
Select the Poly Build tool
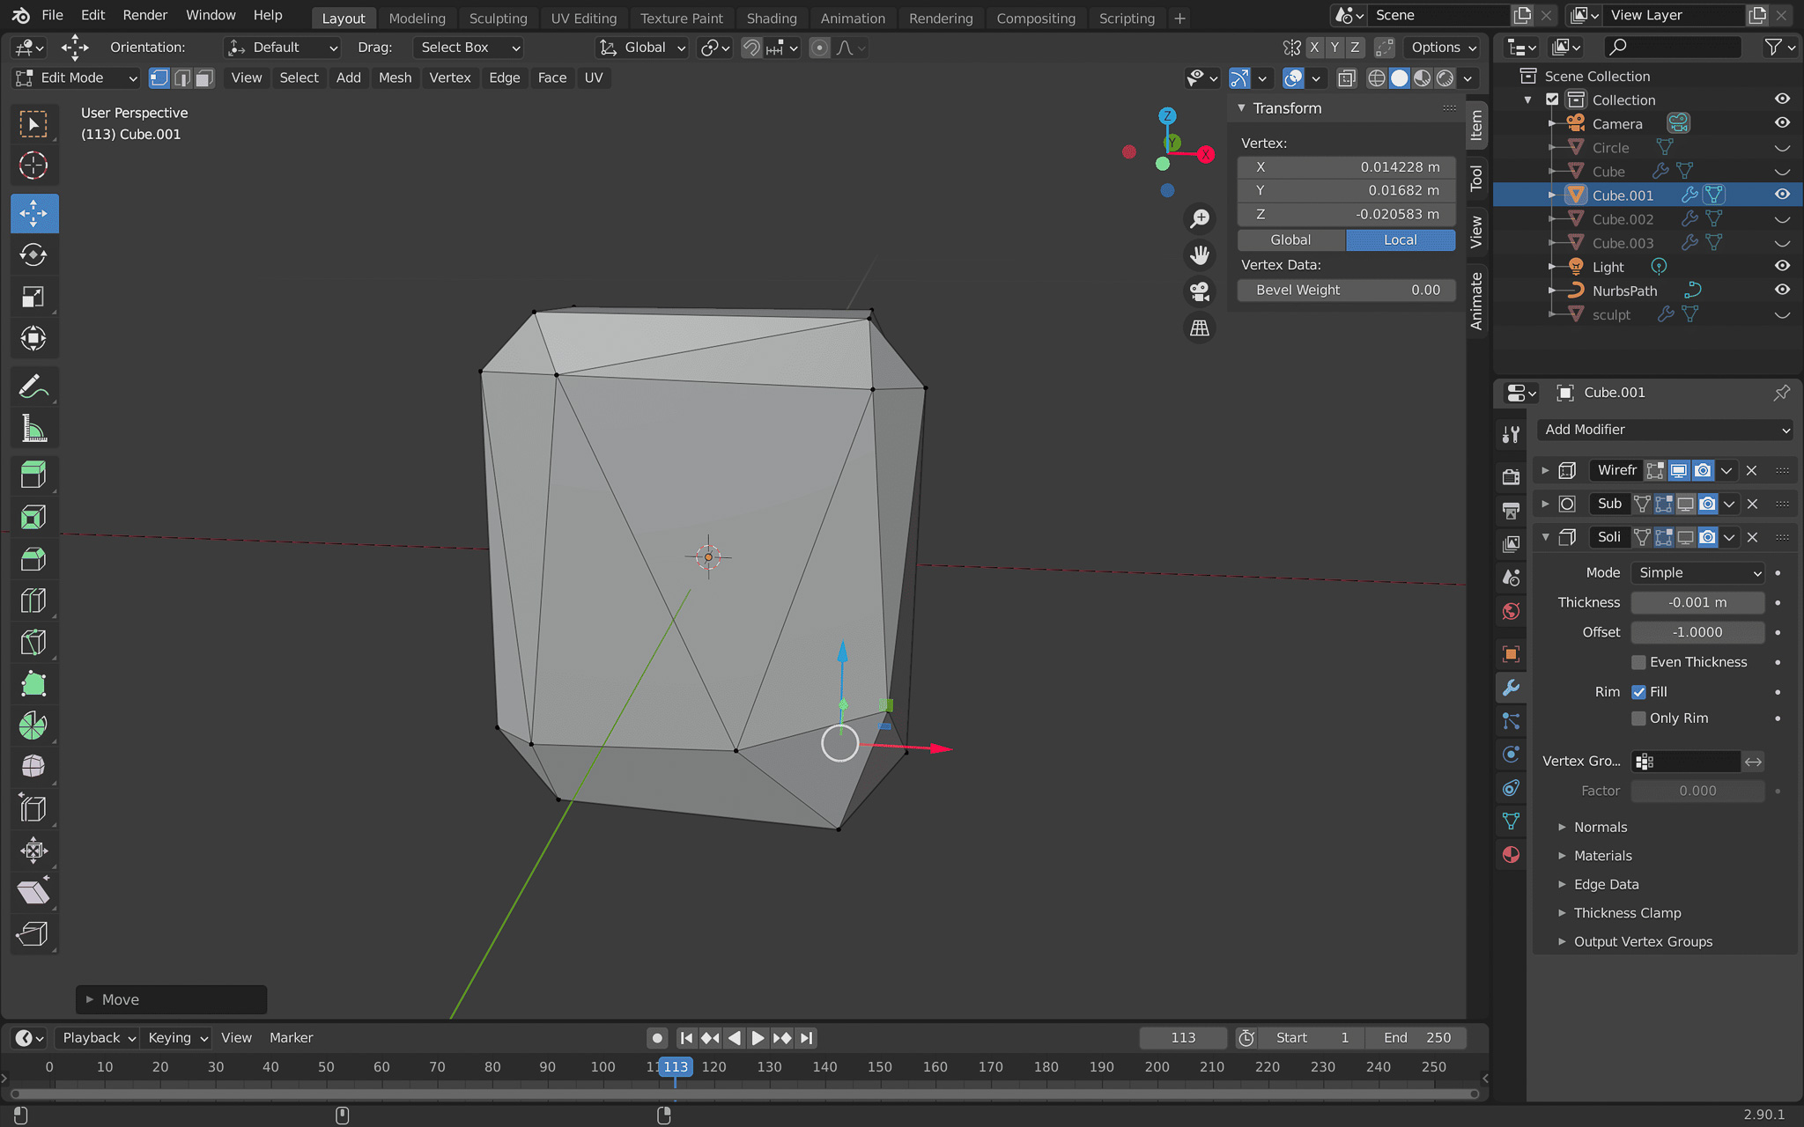point(33,684)
